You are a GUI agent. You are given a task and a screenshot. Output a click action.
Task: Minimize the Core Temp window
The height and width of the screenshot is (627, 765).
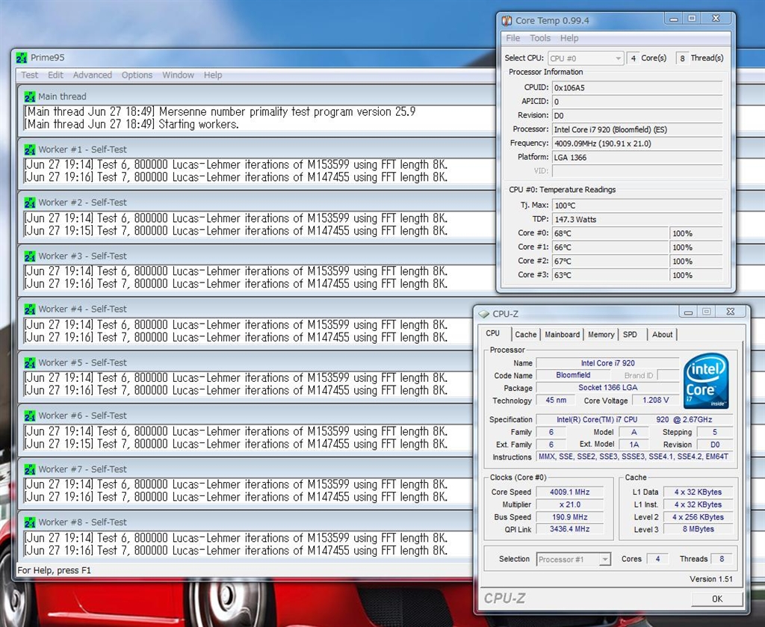click(x=674, y=19)
